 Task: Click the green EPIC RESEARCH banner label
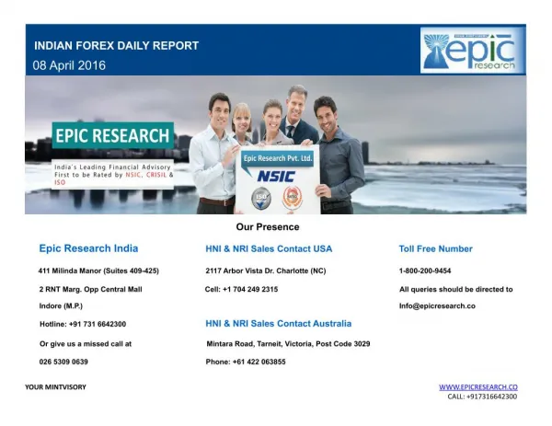coord(112,135)
